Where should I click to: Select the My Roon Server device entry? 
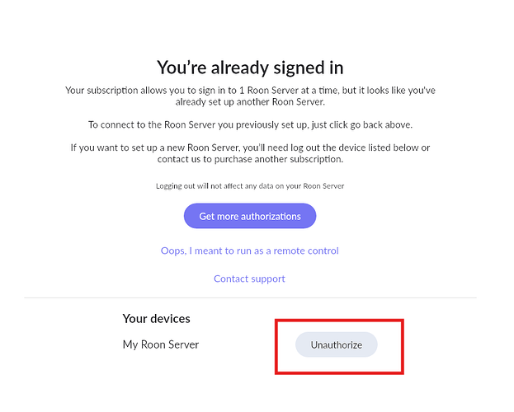[x=161, y=344]
